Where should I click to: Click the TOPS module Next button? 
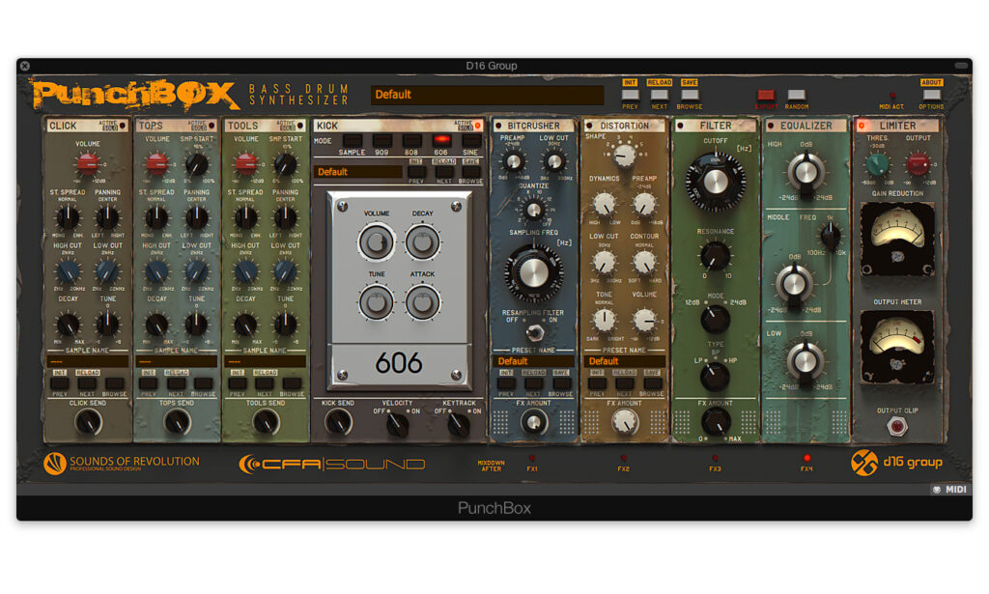(176, 382)
